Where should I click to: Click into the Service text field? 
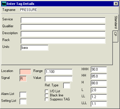tap(63, 20)
